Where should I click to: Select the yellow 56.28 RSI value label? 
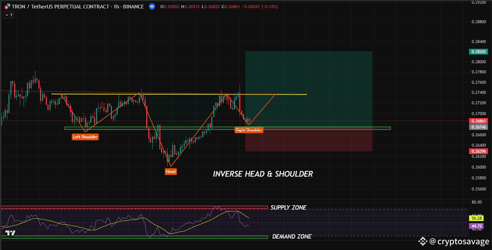(x=476, y=218)
